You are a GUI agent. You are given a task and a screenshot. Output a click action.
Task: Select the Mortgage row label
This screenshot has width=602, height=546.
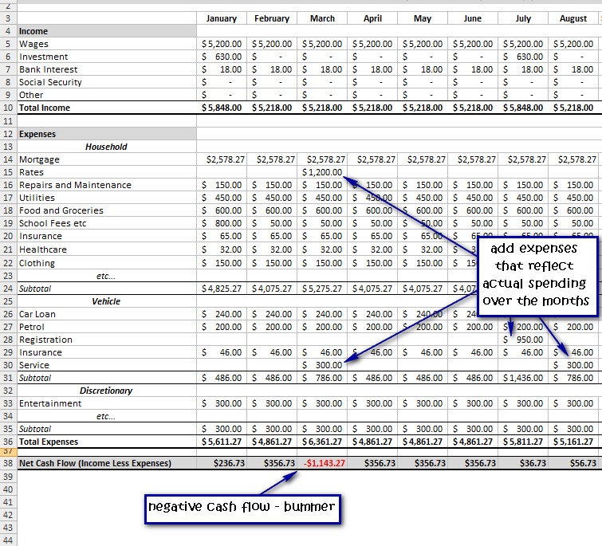coord(39,159)
